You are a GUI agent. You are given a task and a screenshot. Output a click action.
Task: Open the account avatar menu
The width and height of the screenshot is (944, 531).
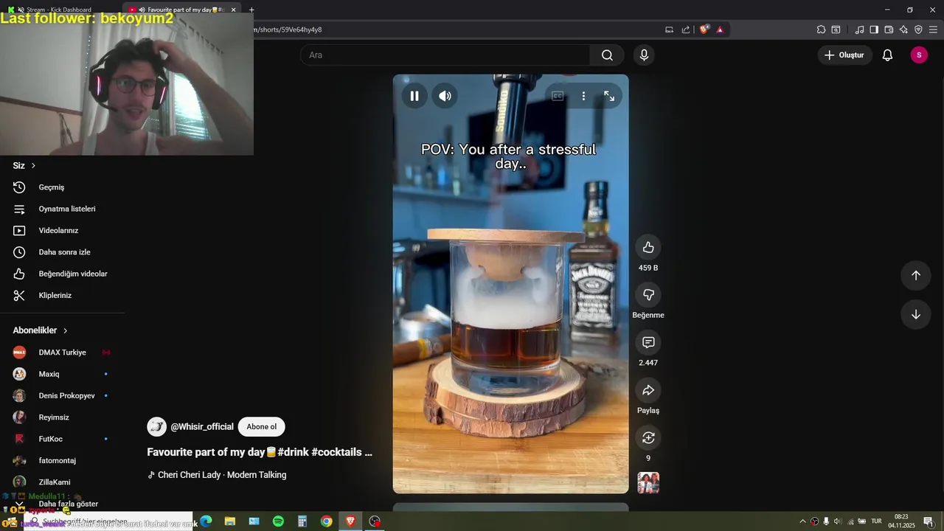tap(919, 55)
